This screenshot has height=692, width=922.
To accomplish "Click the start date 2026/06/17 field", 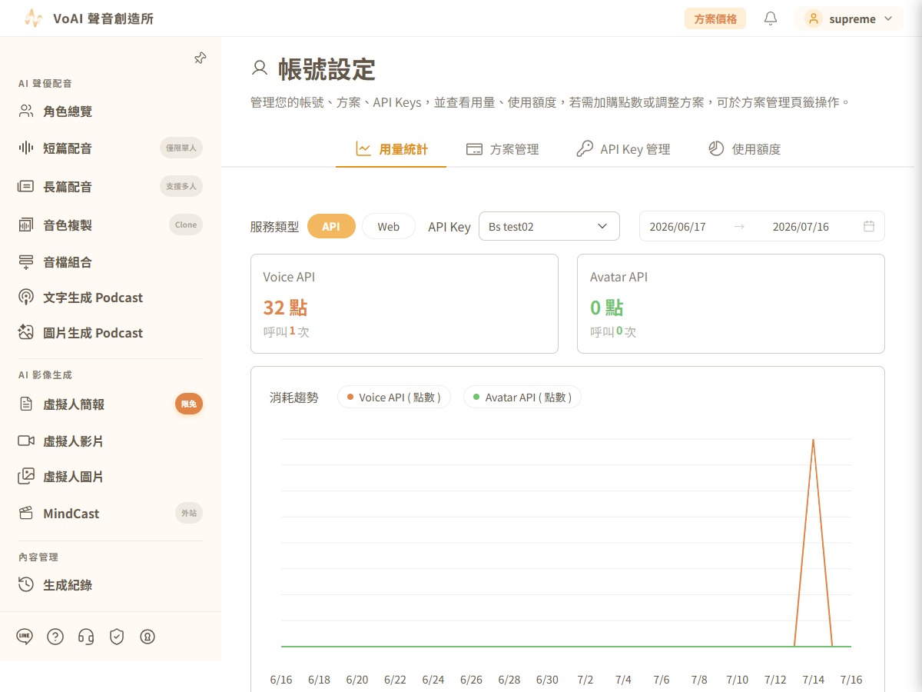I will pos(678,227).
